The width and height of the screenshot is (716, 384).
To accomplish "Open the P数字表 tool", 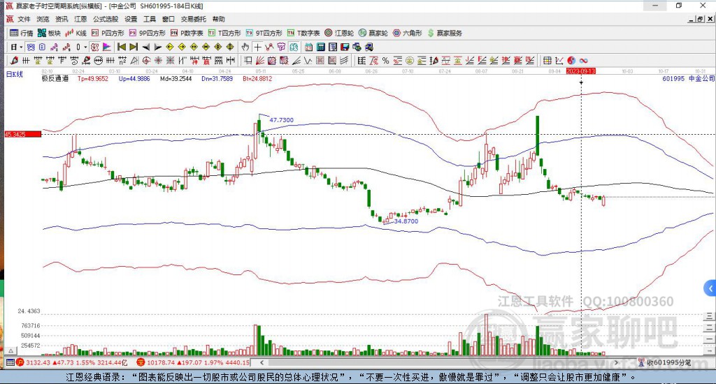I will pos(186,33).
